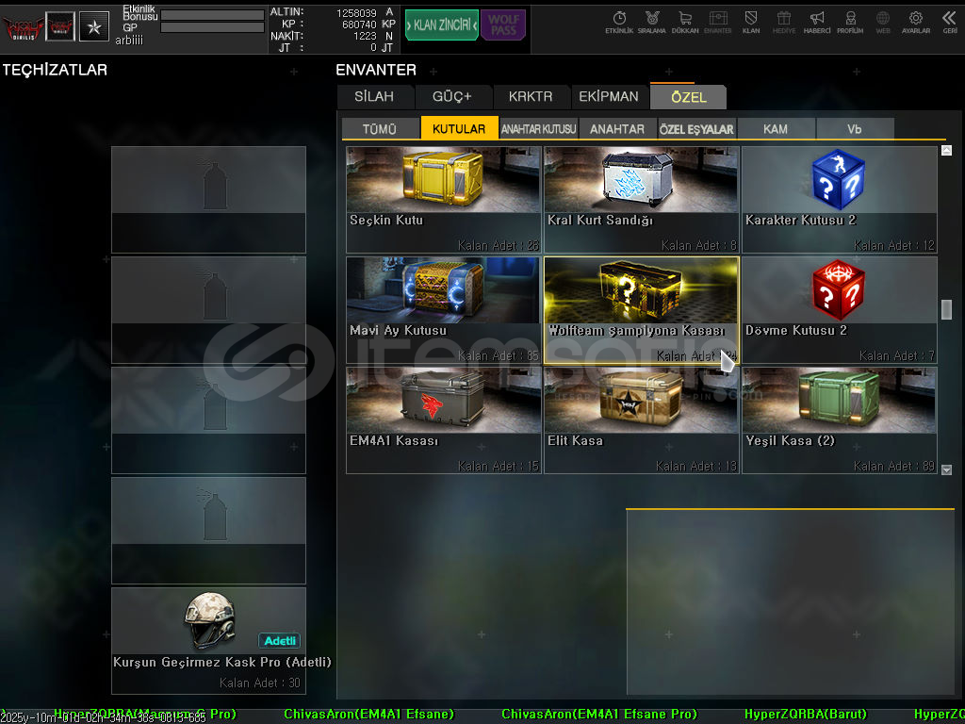This screenshot has height=724, width=965.
Task: Select the Karakter Kutusu 2 blue cube
Action: pyautogui.click(x=840, y=200)
